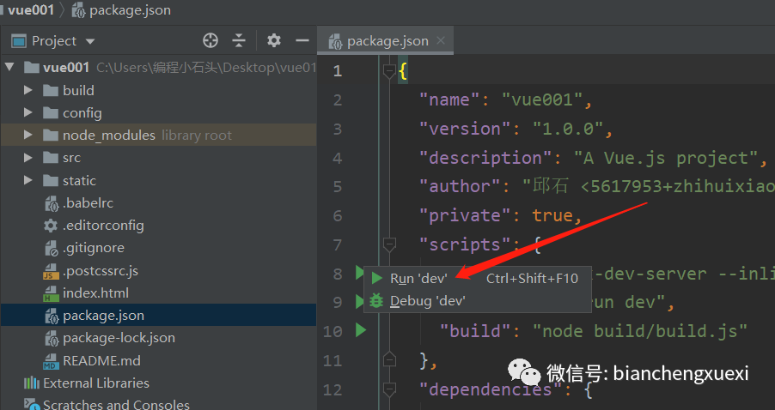
Task: Click the "node build/build.js" value
Action: [x=639, y=330]
